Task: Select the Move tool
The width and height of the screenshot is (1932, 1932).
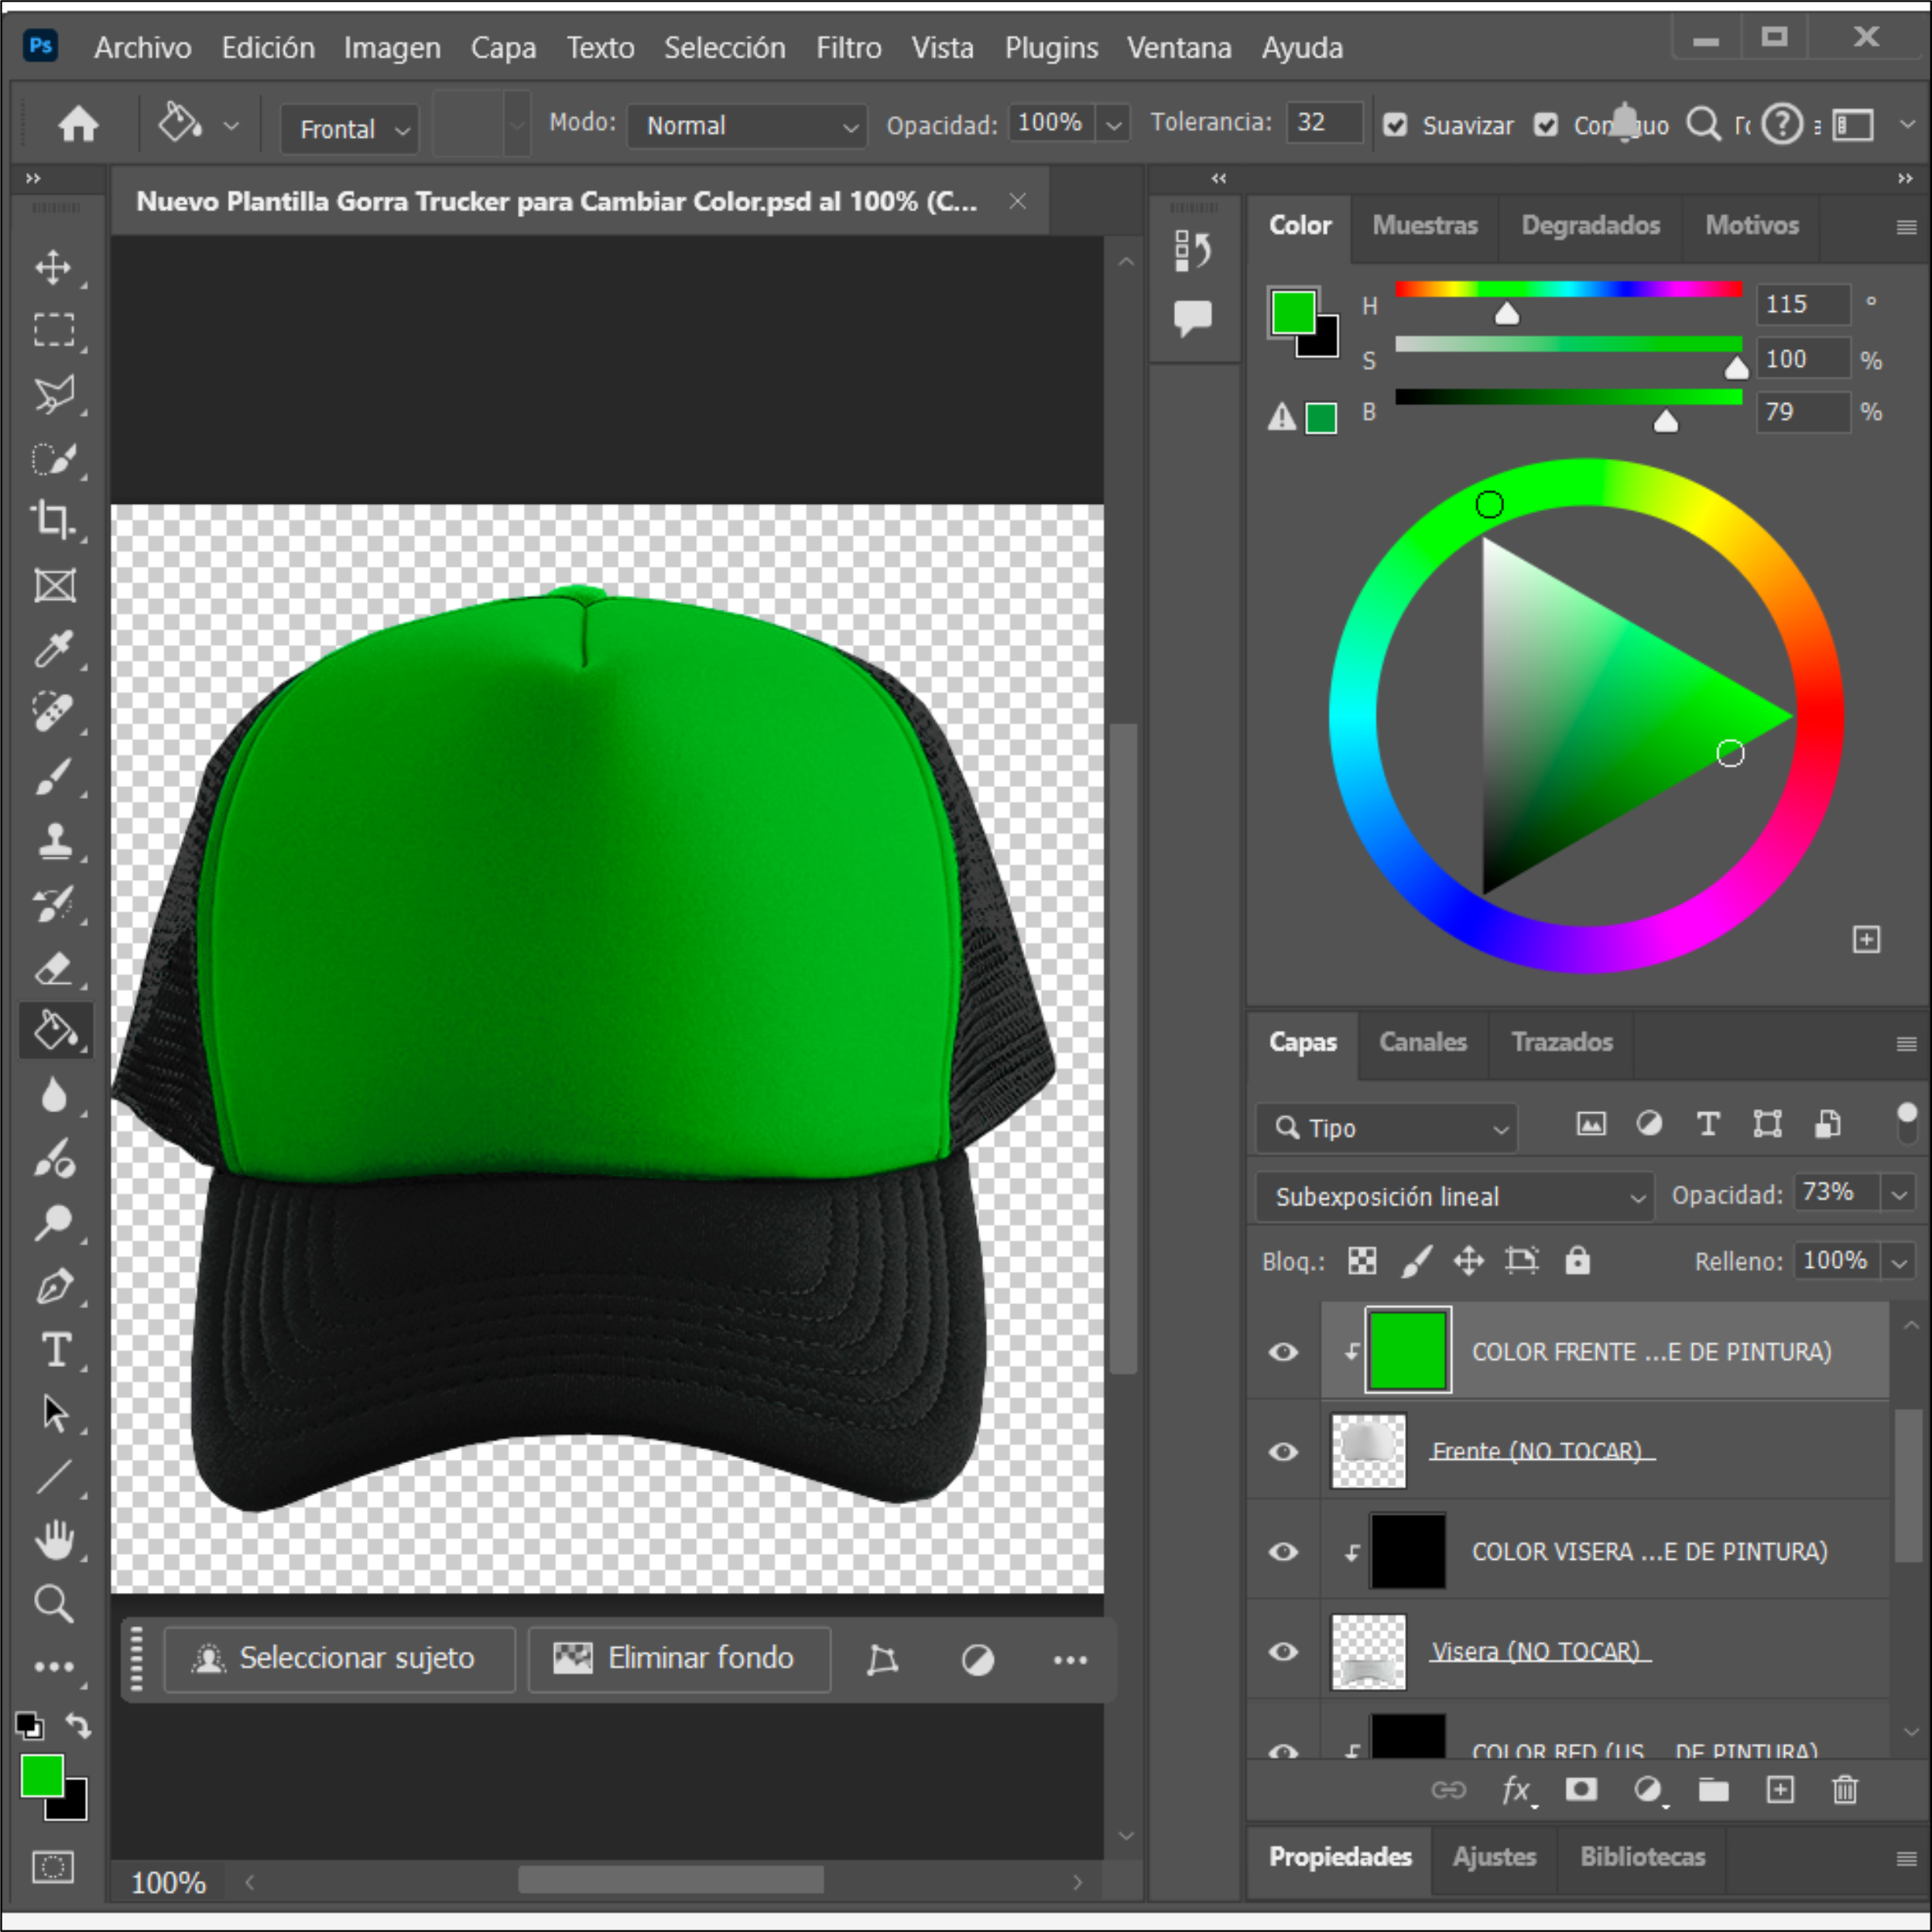Action: click(53, 267)
